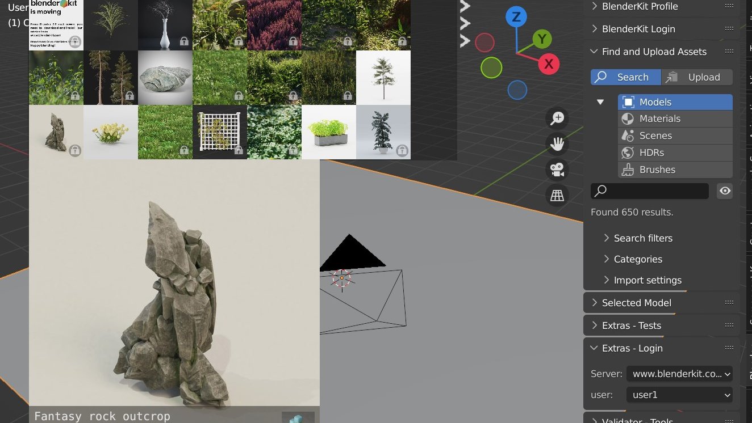Toggle perspective with the grid viewport icon
The height and width of the screenshot is (423, 752).
557,195
